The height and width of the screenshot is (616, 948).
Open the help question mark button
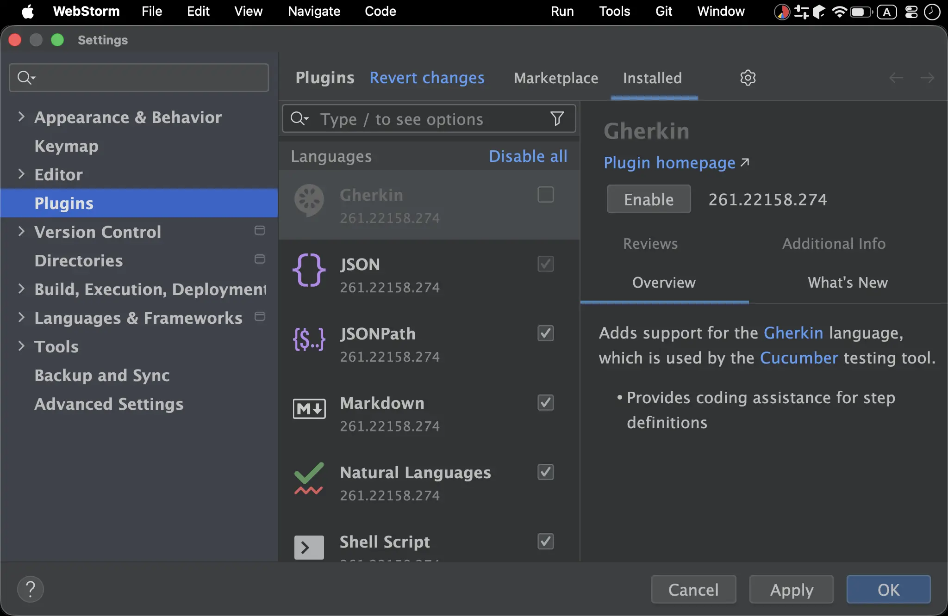[31, 589]
